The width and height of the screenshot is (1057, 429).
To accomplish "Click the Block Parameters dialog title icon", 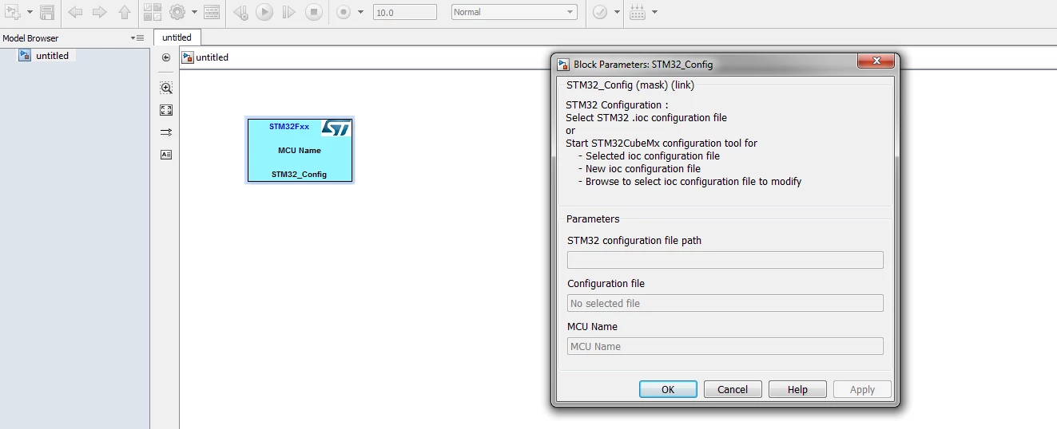I will tap(564, 64).
